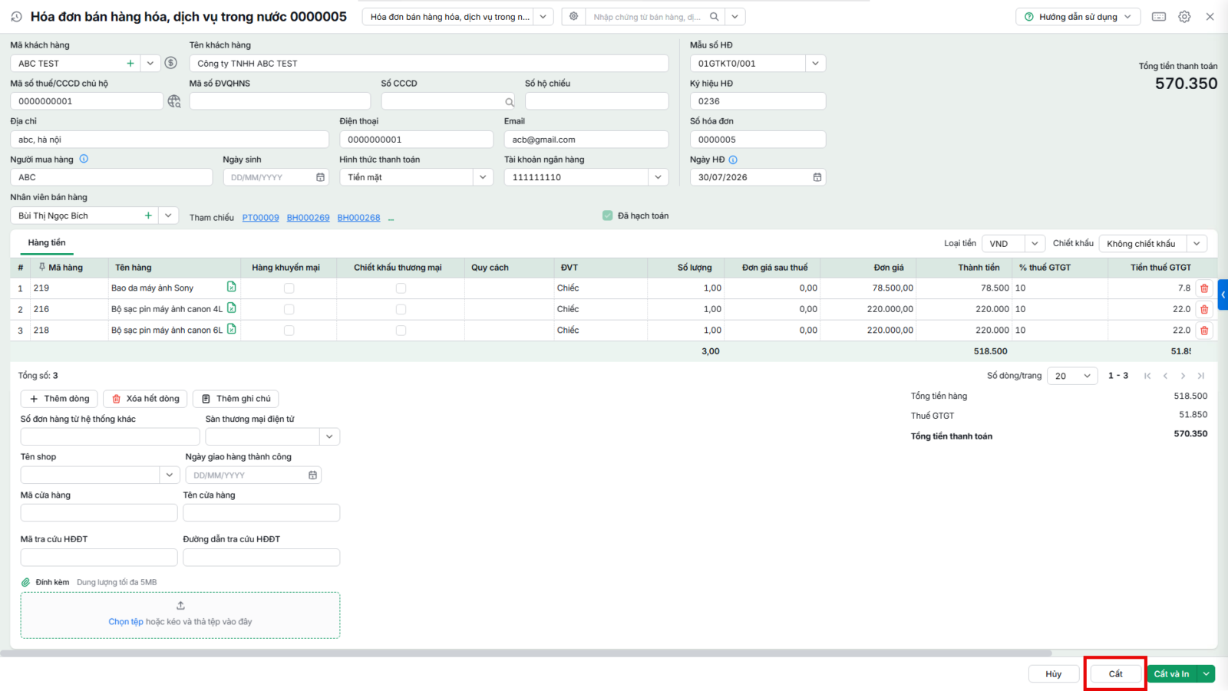Image resolution: width=1228 pixels, height=691 pixels.
Task: Open the settings gear at top right
Action: [1184, 16]
